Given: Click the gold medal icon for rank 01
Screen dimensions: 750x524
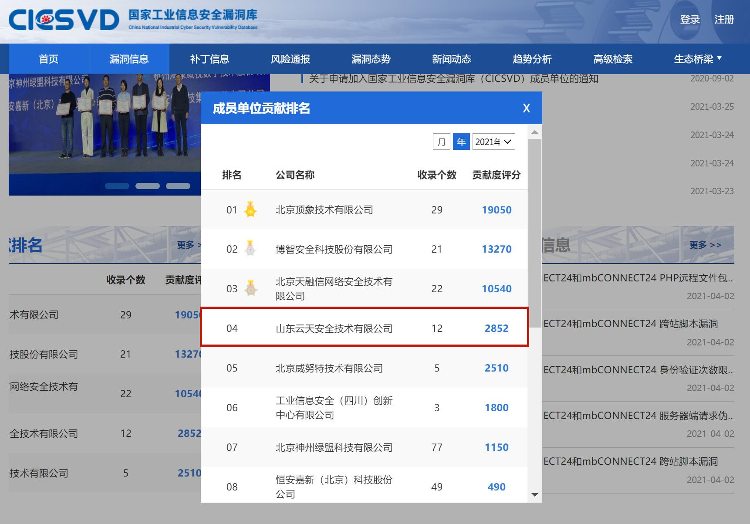Looking at the screenshot, I should (250, 210).
